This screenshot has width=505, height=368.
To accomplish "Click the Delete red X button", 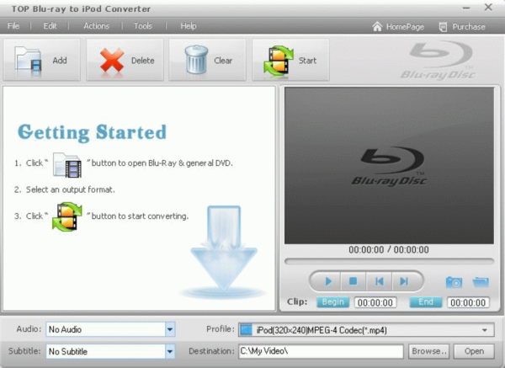I will coord(125,60).
